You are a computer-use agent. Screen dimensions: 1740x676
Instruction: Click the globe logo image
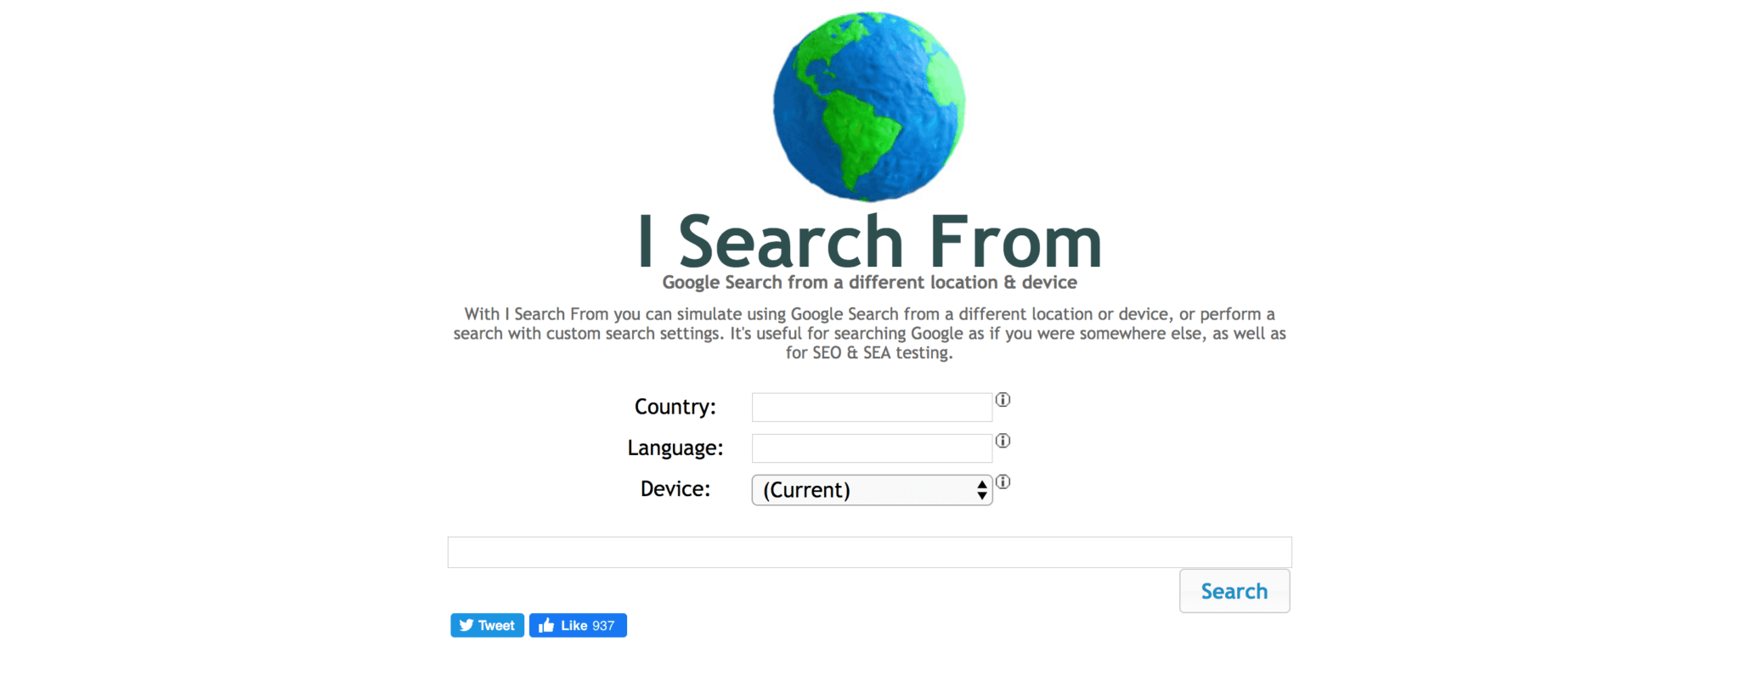[x=868, y=106]
